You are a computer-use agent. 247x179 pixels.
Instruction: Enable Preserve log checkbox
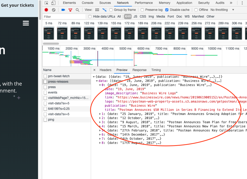coord(142,10)
